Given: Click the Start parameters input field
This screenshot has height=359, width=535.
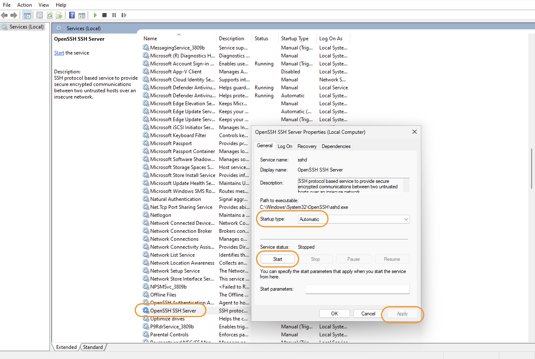Looking at the screenshot, I should coord(358,289).
